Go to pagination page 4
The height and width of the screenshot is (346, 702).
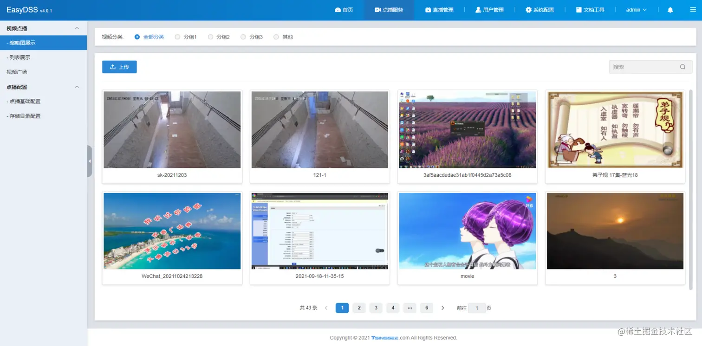coord(393,308)
